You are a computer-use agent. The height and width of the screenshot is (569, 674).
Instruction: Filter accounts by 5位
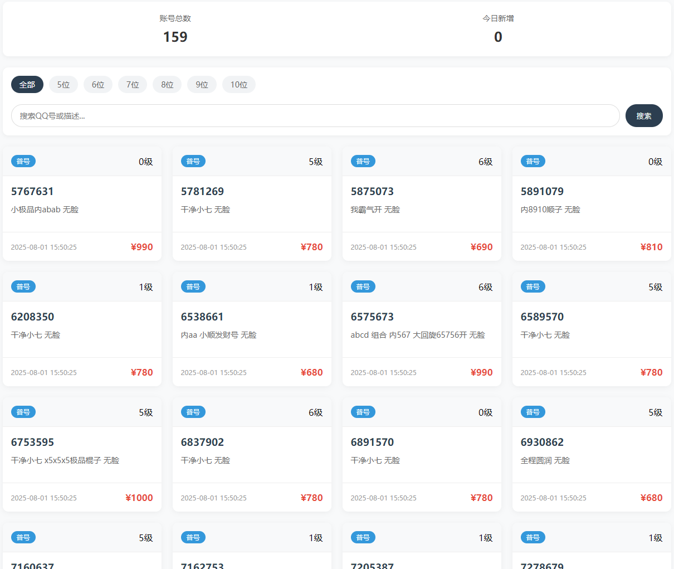point(64,85)
